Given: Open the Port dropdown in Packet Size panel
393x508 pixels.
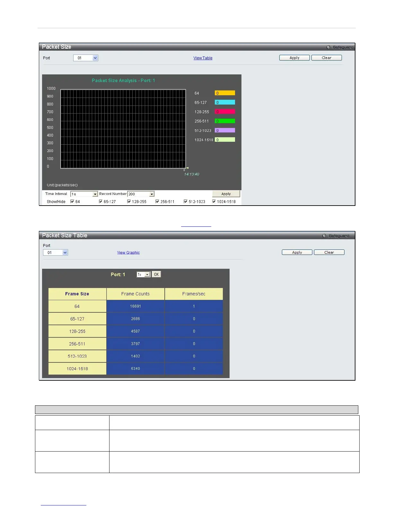Looking at the screenshot, I should tap(86, 58).
